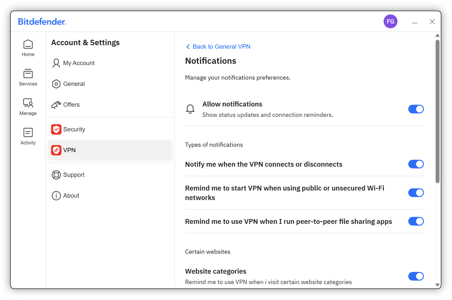This screenshot has height=300, width=452.
Task: Click the scrollbar down arrow
Action: [437, 285]
